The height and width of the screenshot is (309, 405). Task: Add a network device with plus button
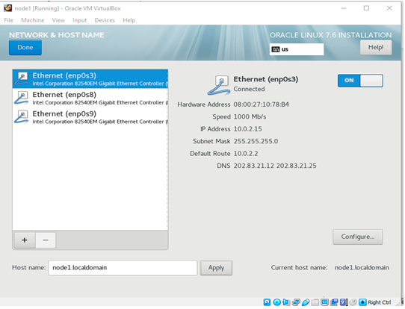(25, 240)
